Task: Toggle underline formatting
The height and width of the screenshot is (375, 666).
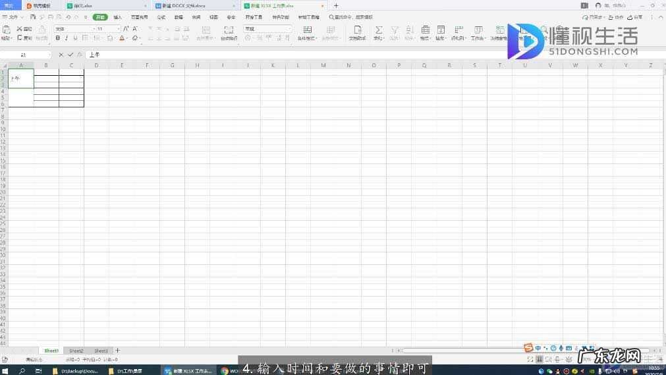Action: coord(75,38)
